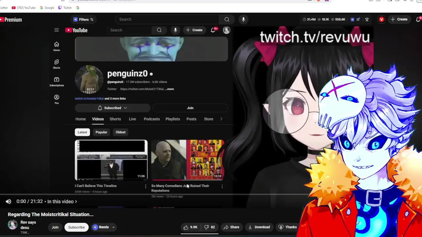Image resolution: width=422 pixels, height=237 pixels.
Task: Open the (782) YouTube bookmark
Action: [x=23, y=8]
